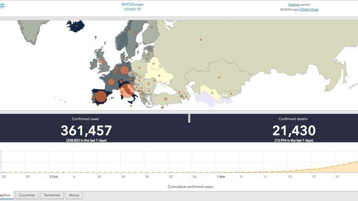The width and height of the screenshot is (358, 201).
Task: Open the About tab
Action: 74,195
